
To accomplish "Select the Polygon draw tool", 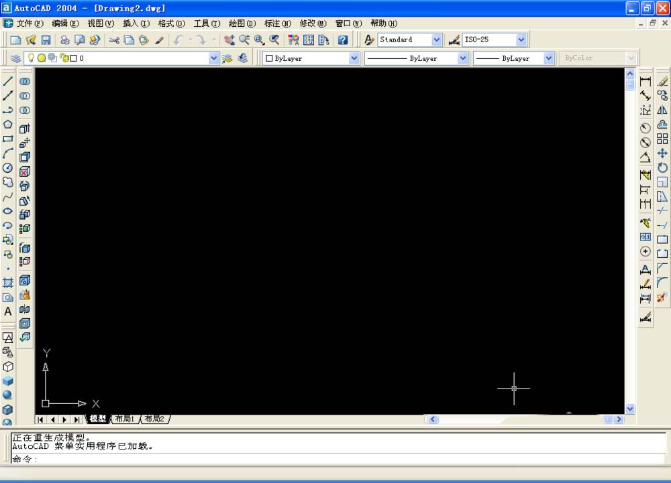I will click(x=7, y=125).
